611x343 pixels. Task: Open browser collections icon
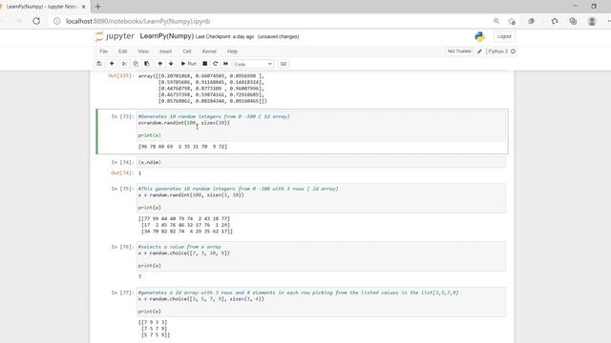pos(573,21)
